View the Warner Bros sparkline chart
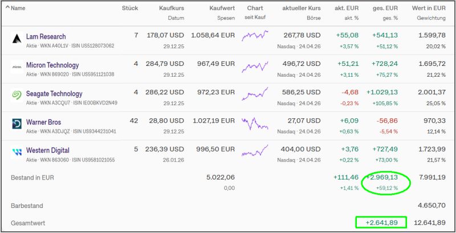Viewport: 456px width, 233px height. (x=255, y=123)
